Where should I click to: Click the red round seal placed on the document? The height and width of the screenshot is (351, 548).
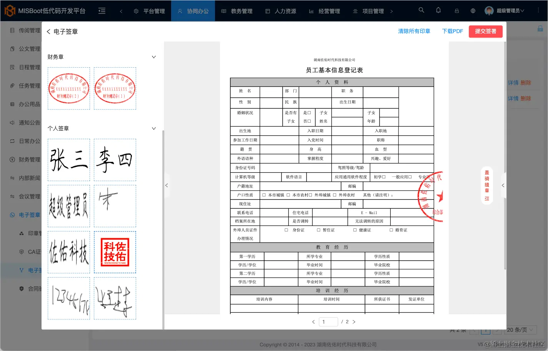[x=430, y=196]
